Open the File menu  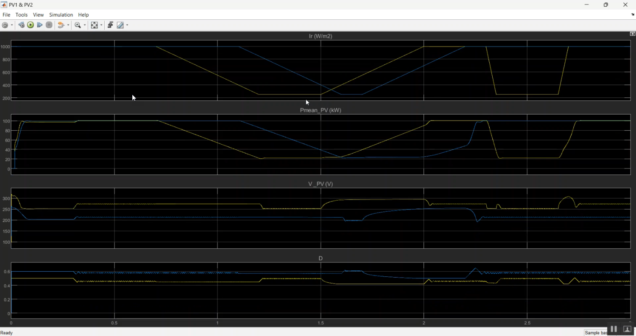[x=6, y=15]
